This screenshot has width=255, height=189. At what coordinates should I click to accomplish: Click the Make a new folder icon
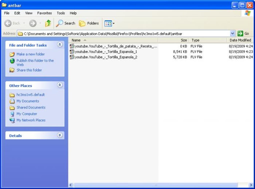tap(12, 54)
